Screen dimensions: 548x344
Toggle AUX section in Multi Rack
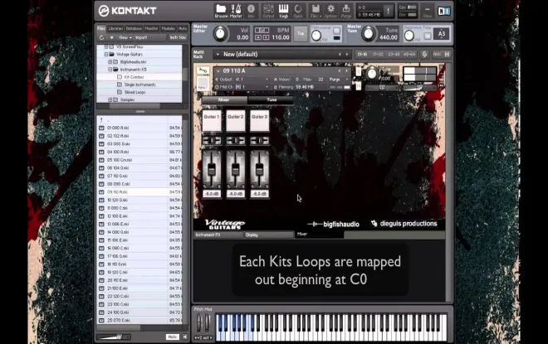pyautogui.click(x=437, y=55)
